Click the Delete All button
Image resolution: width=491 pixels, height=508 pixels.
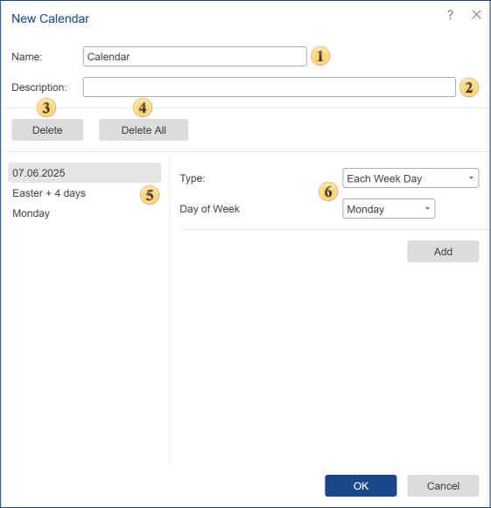(x=144, y=130)
